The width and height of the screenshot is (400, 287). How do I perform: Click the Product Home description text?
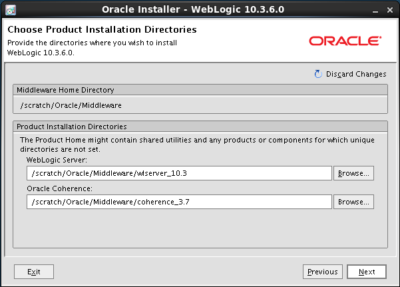(x=197, y=144)
